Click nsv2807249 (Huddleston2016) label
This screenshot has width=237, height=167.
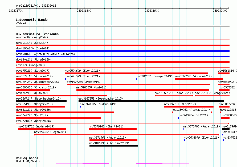(x=38, y=82)
